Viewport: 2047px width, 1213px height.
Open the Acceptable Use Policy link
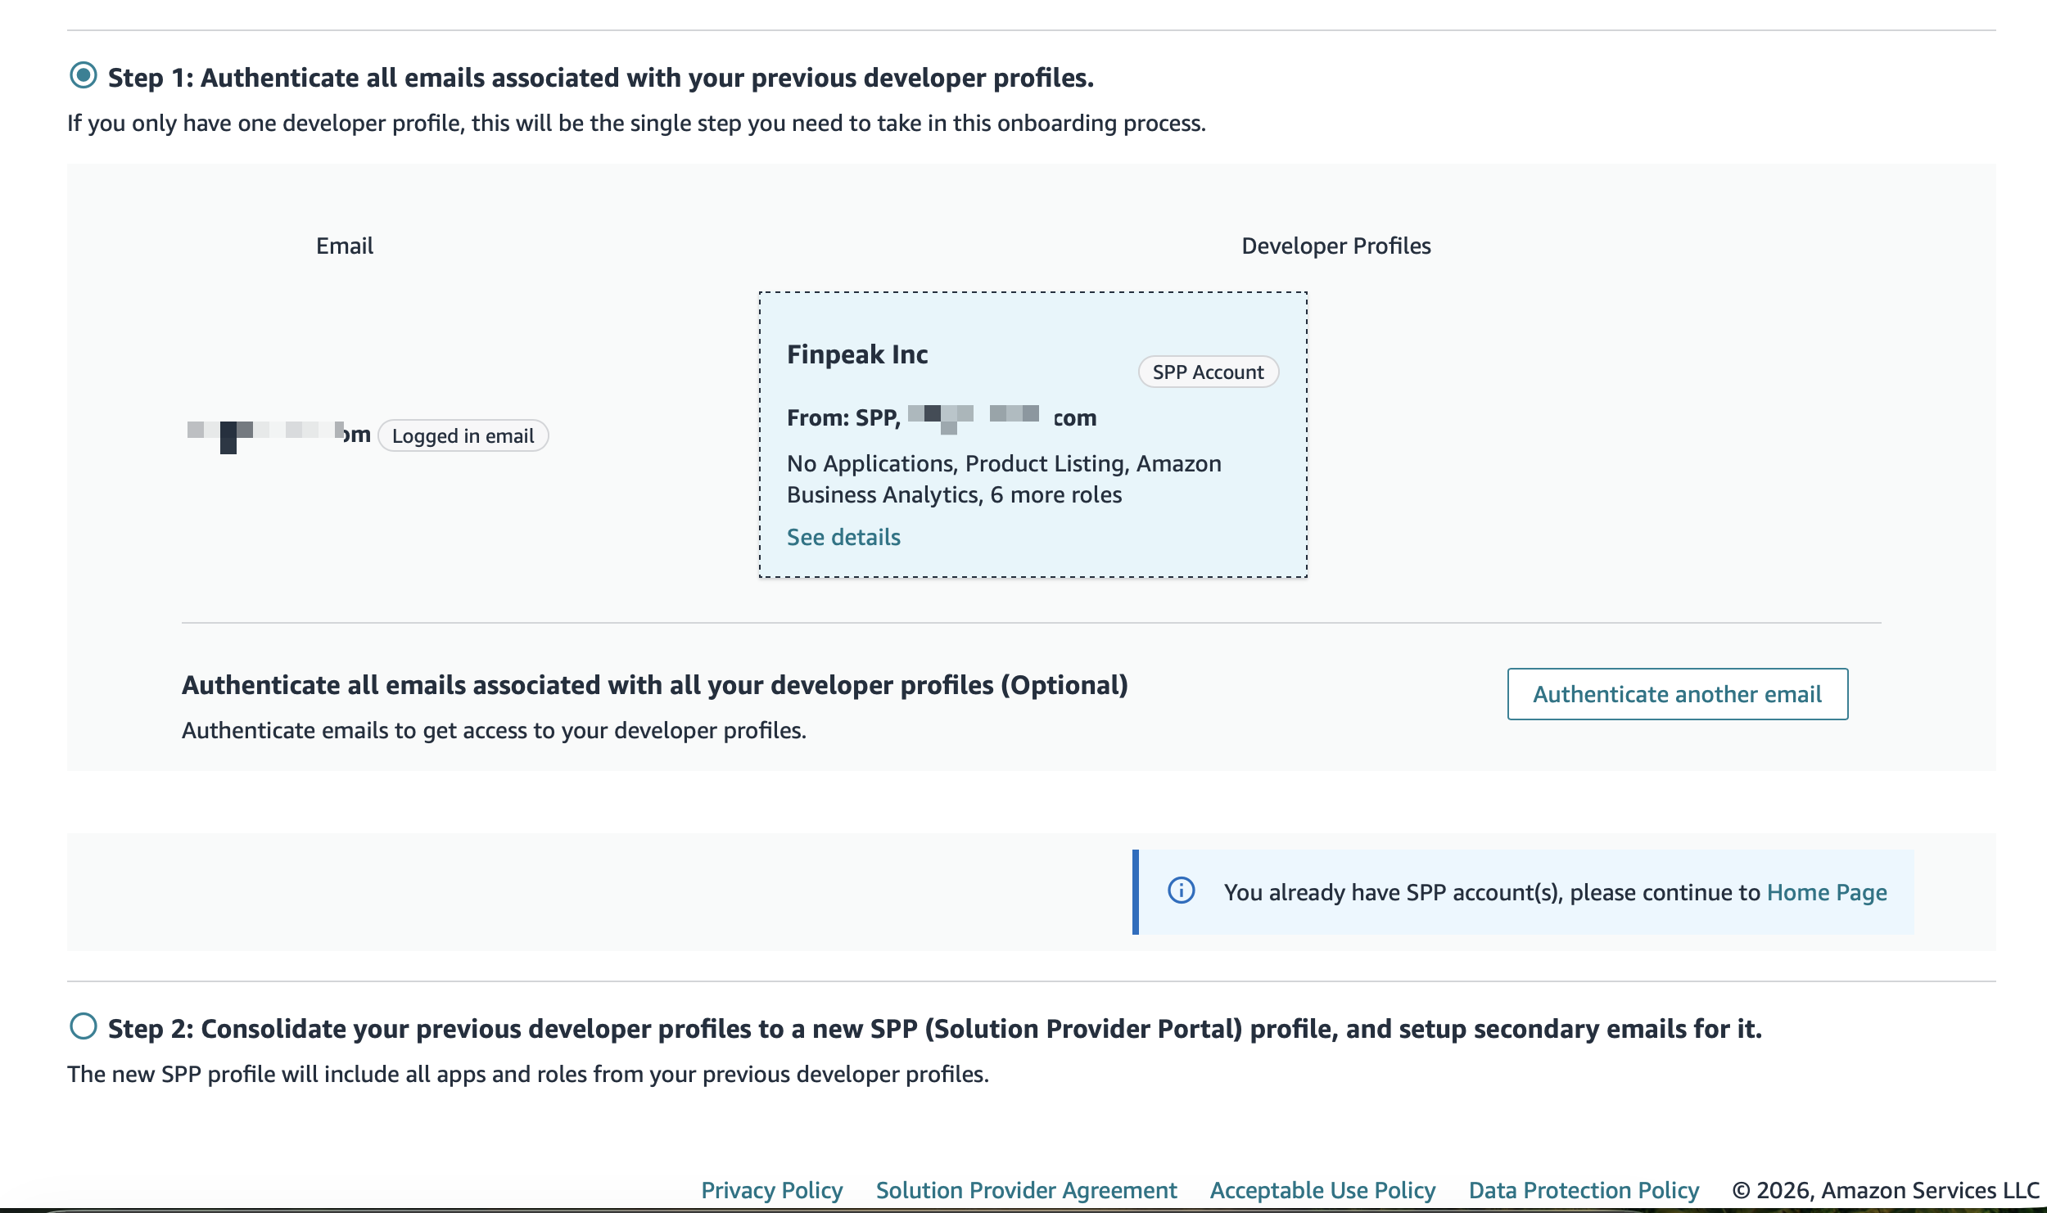pyautogui.click(x=1323, y=1190)
